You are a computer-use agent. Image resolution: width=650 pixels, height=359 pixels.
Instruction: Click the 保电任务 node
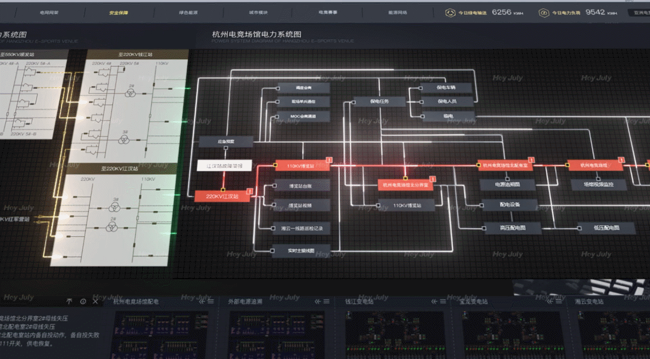click(x=380, y=102)
